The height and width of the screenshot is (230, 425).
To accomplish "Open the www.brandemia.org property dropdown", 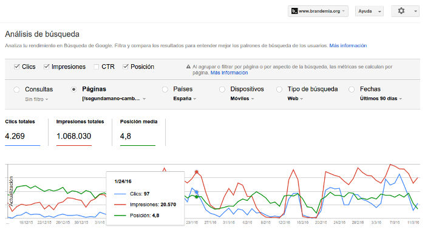I will pyautogui.click(x=318, y=11).
